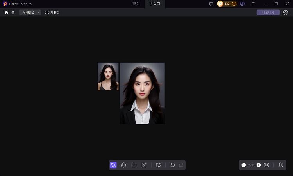The image size is (293, 176).
Task: Click the HitPaw FotorPea logo
Action: click(5, 4)
